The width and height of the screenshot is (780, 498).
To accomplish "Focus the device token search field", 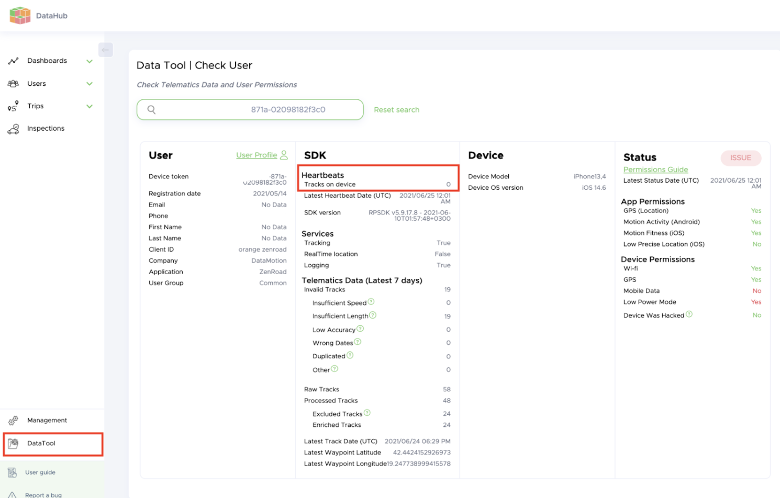I will pos(250,110).
